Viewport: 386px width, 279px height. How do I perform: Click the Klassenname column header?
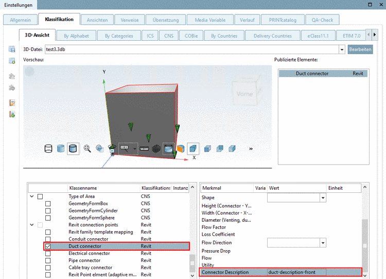point(103,188)
